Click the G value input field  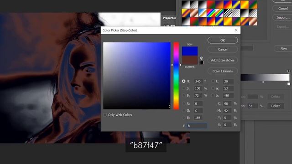(198, 111)
